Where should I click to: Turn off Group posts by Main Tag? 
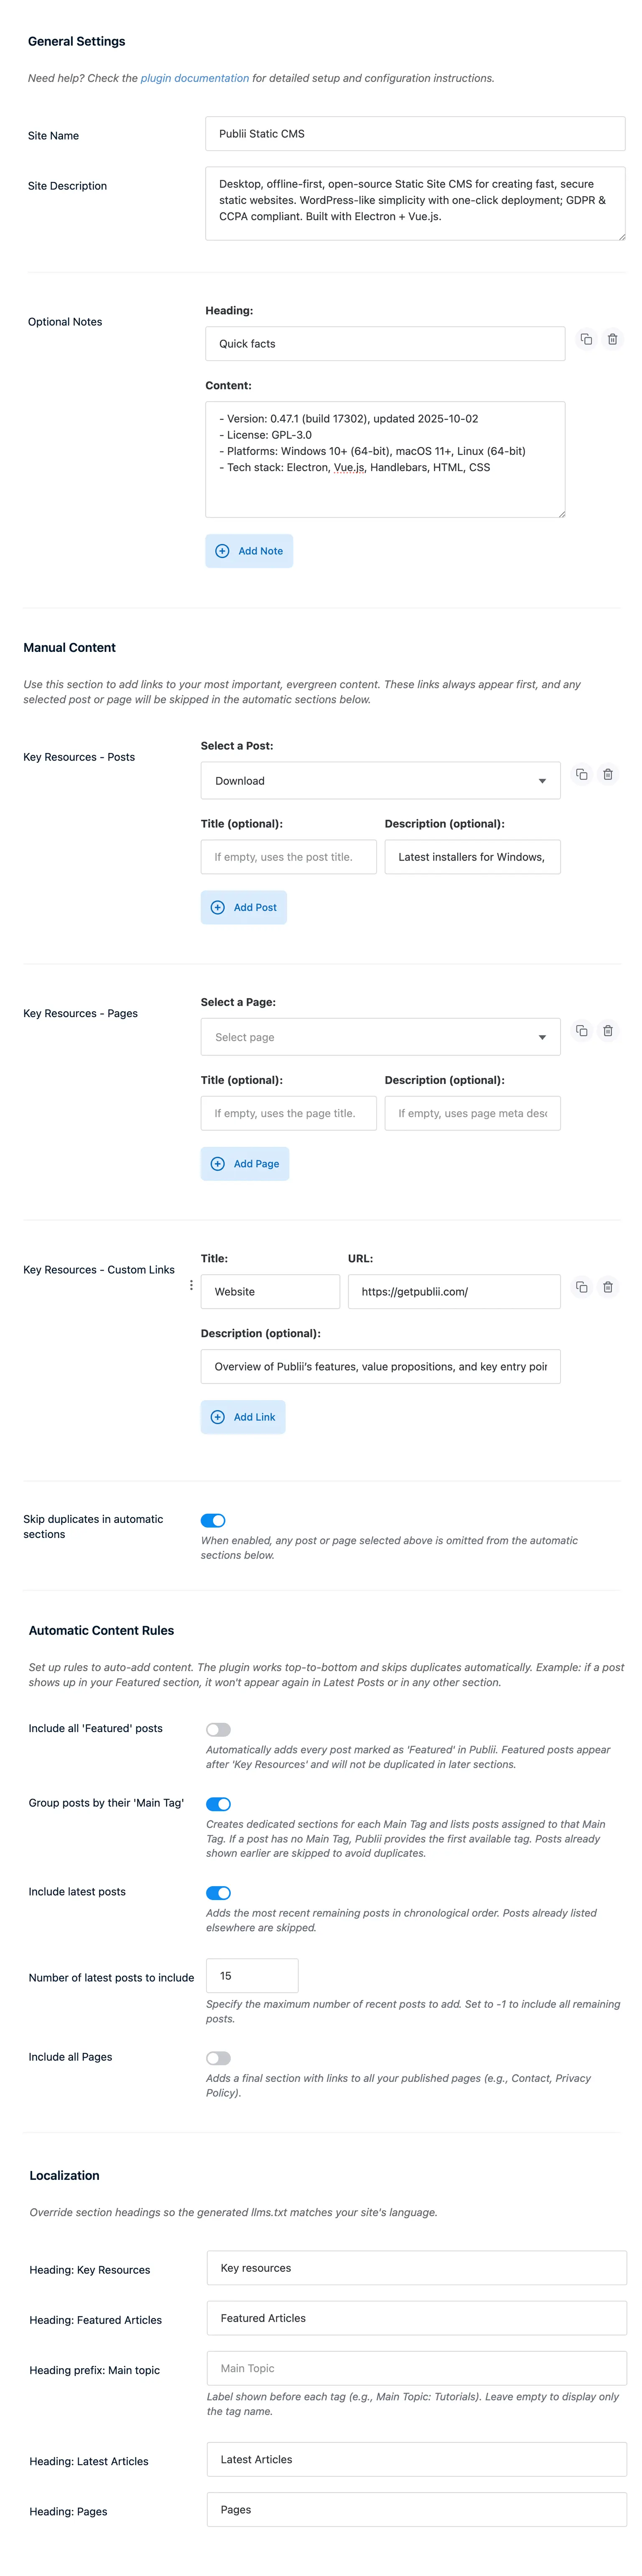(218, 1804)
